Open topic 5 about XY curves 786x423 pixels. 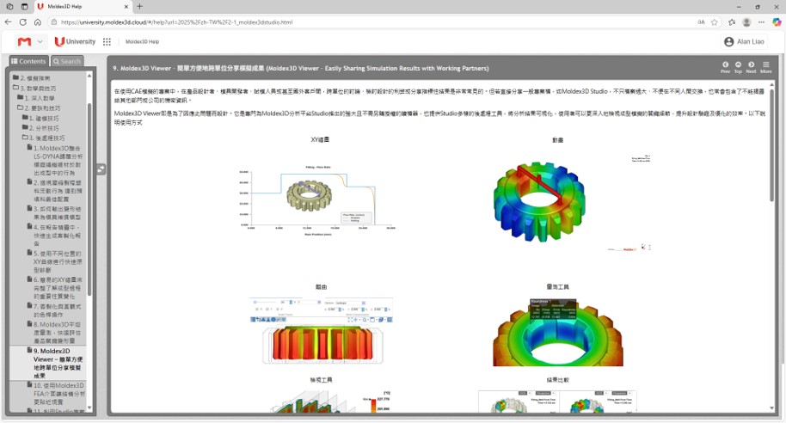coord(58,261)
